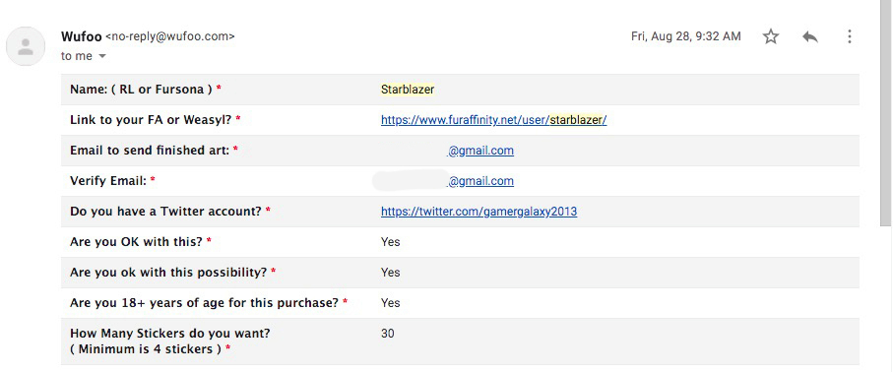The height and width of the screenshot is (372, 893).
Task: Click the gmail.com address in Verify Email row
Action: [x=480, y=181]
